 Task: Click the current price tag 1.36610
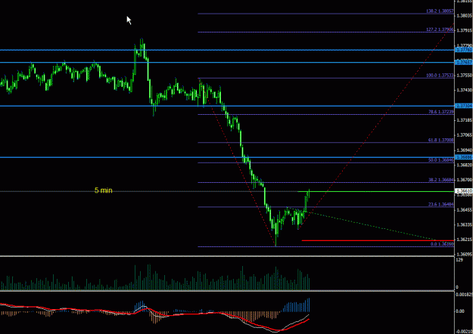click(x=464, y=191)
